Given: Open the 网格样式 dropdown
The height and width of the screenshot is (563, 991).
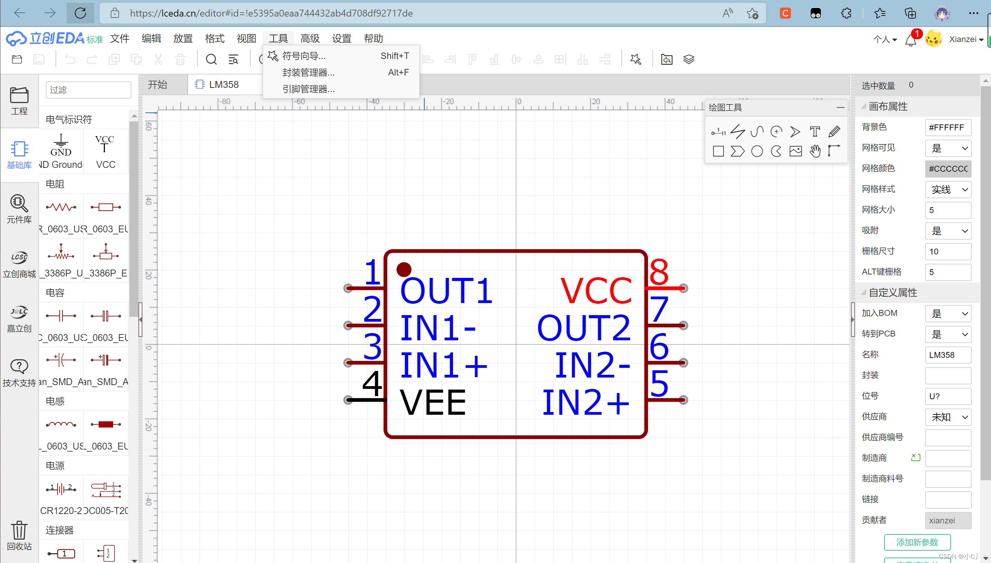Looking at the screenshot, I should click(948, 190).
